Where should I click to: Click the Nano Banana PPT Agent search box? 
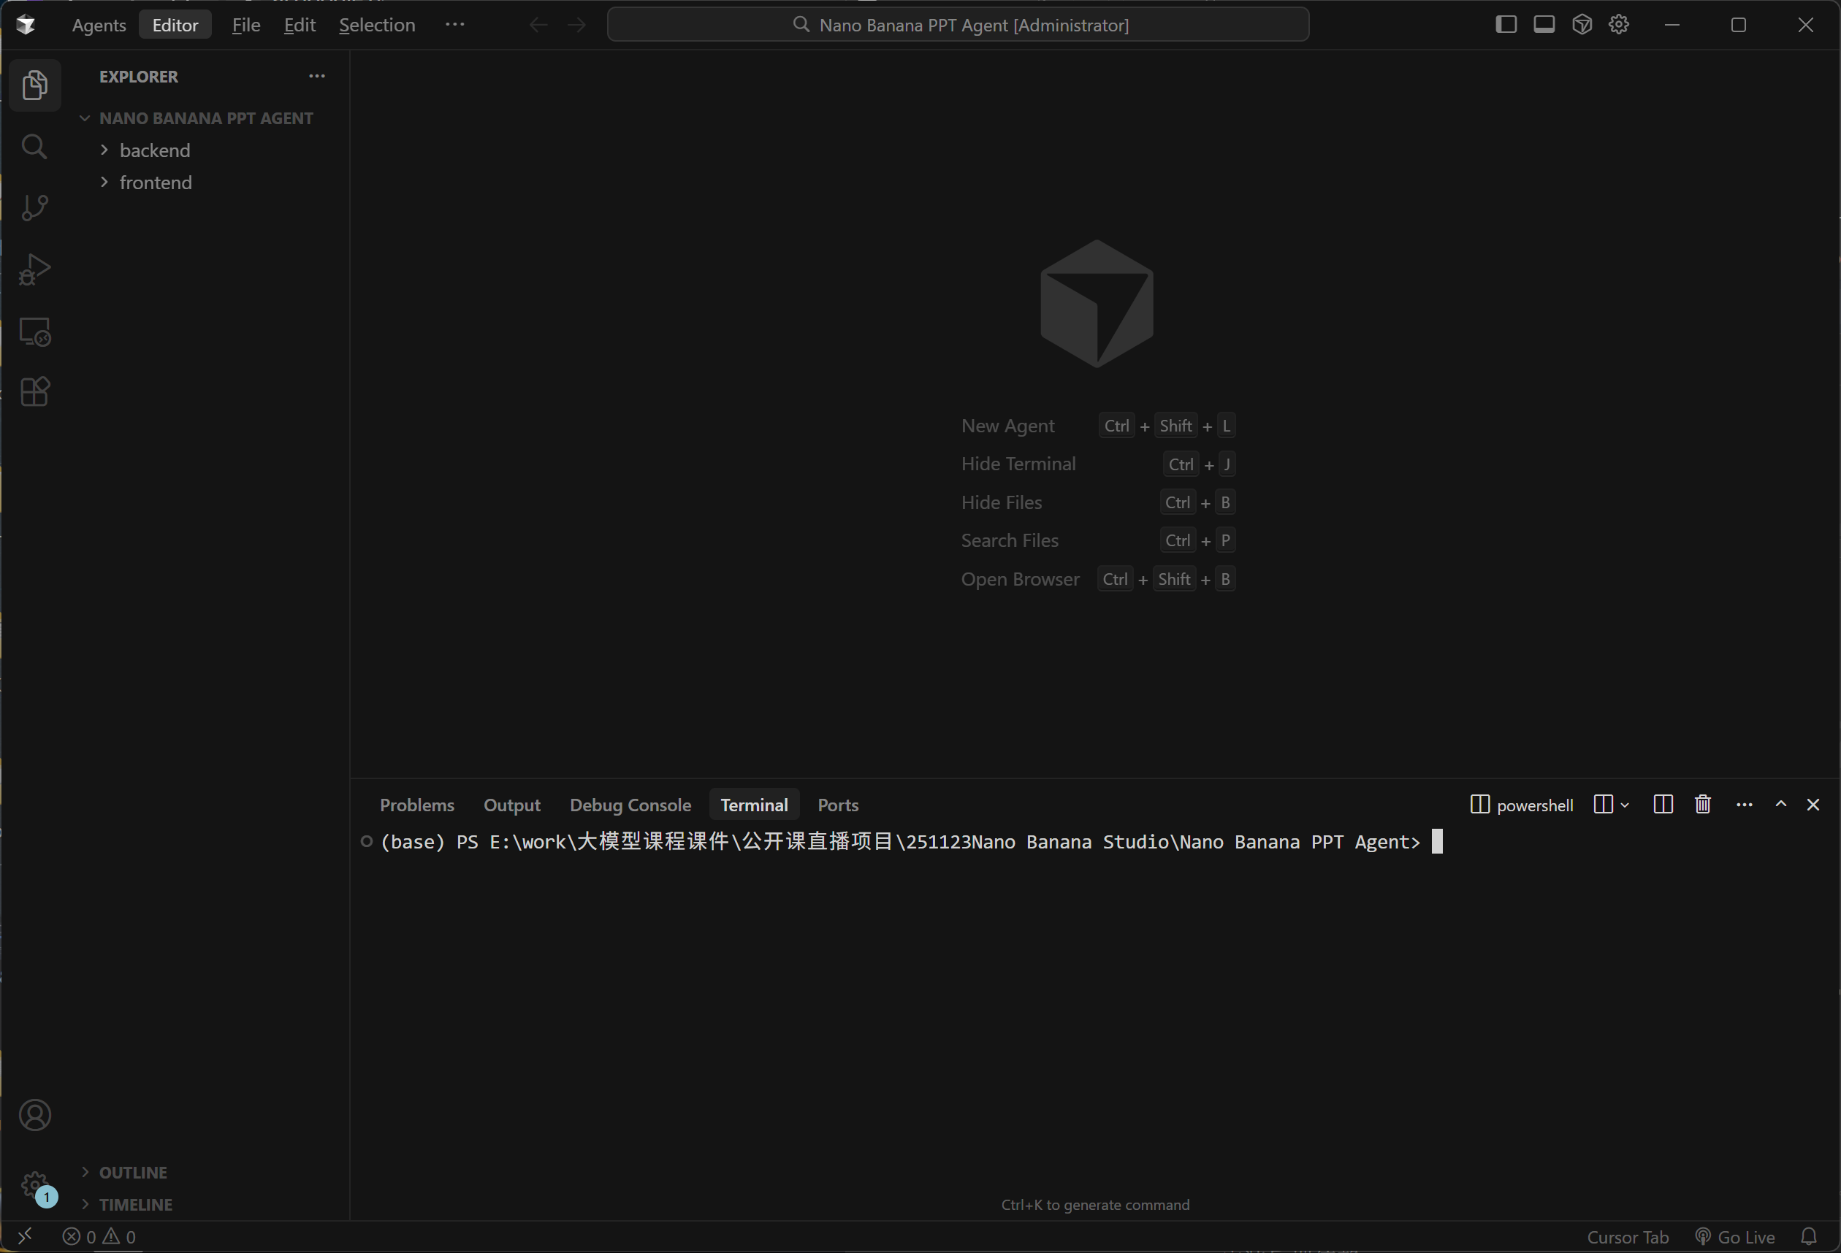click(958, 25)
